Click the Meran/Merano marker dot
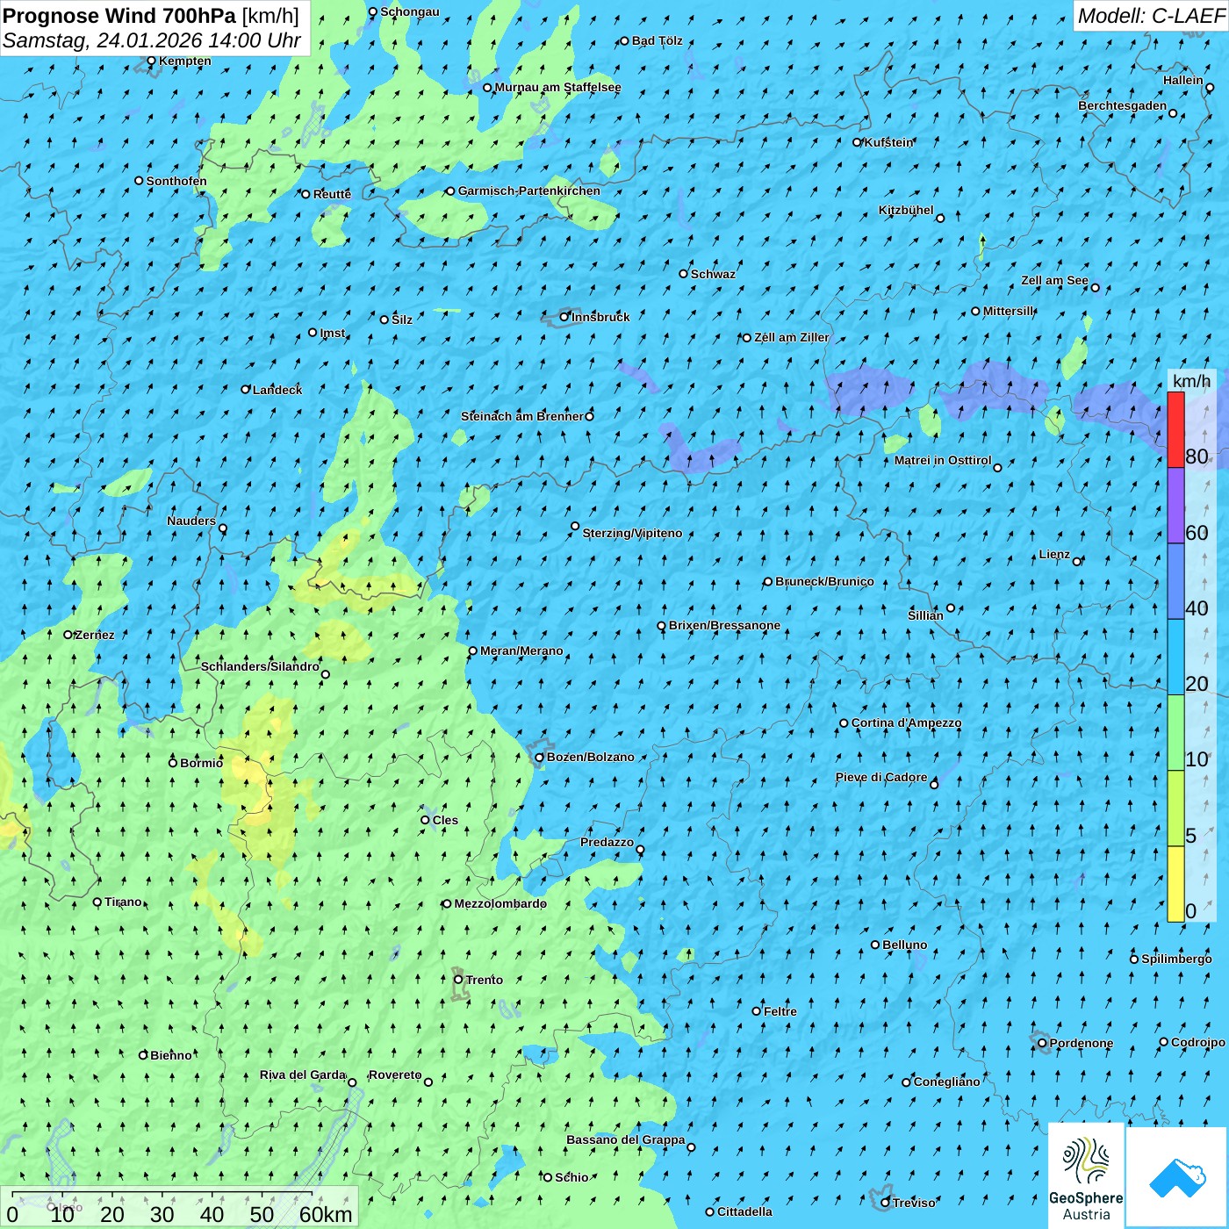 tap(473, 650)
